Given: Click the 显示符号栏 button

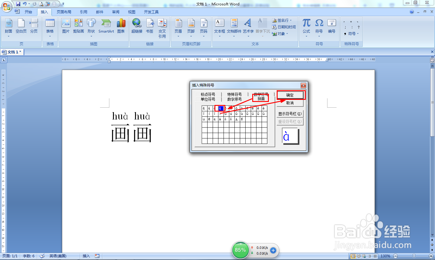Looking at the screenshot, I should [x=290, y=113].
